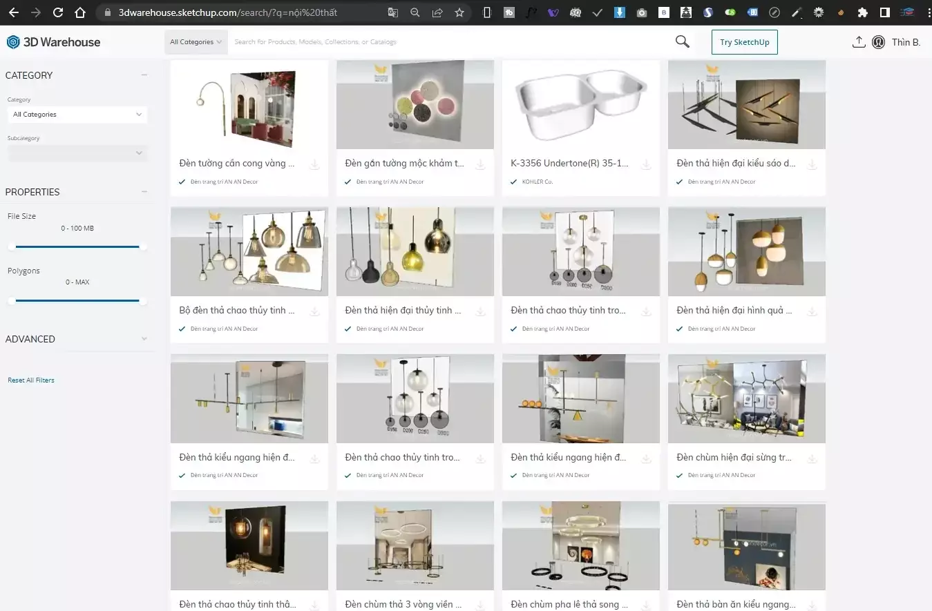The image size is (932, 611).
Task: Collapse the PROPERTIES section
Action: pyautogui.click(x=144, y=191)
